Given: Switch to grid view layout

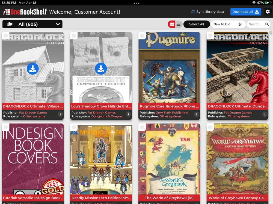Looking at the screenshot, I should (x=172, y=24).
